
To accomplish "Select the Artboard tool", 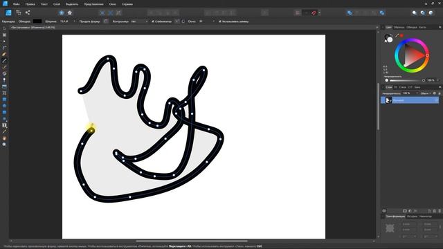I will [4, 35].
